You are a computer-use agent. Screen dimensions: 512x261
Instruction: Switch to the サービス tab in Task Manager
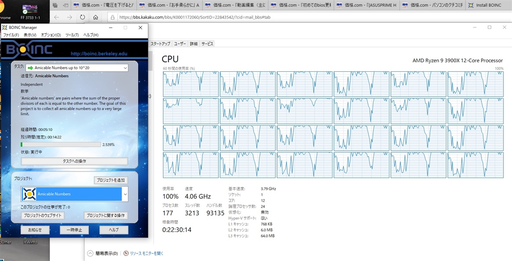pos(207,43)
